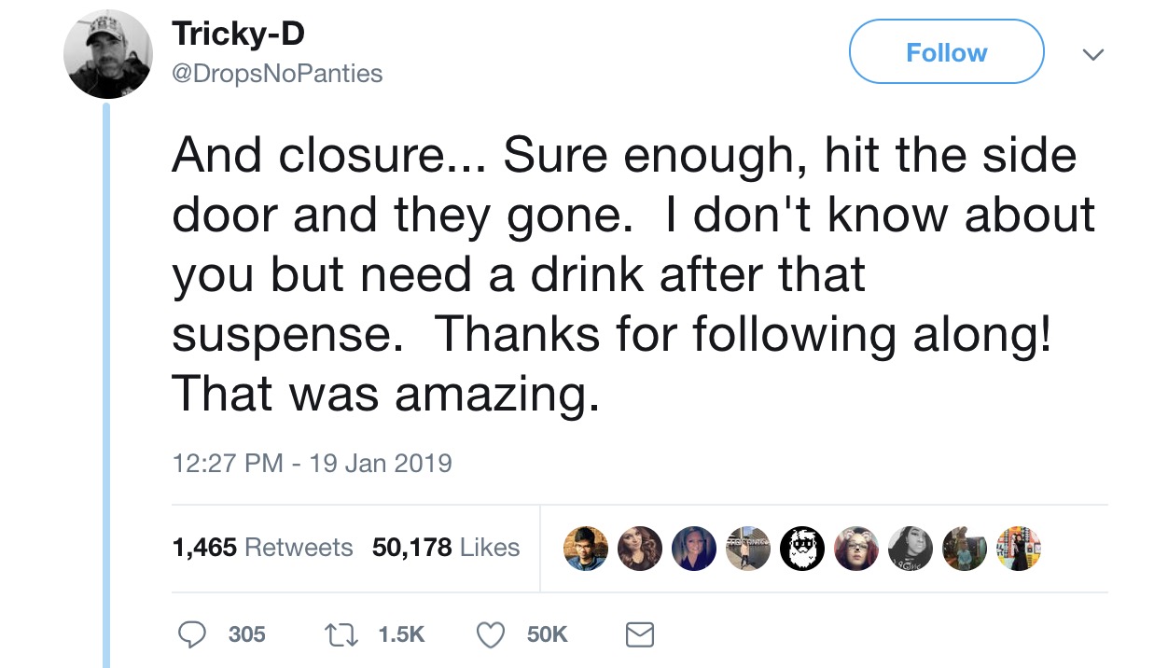
Task: Open the black-and-white bearded pixel-art liker avatar
Action: coord(801,548)
